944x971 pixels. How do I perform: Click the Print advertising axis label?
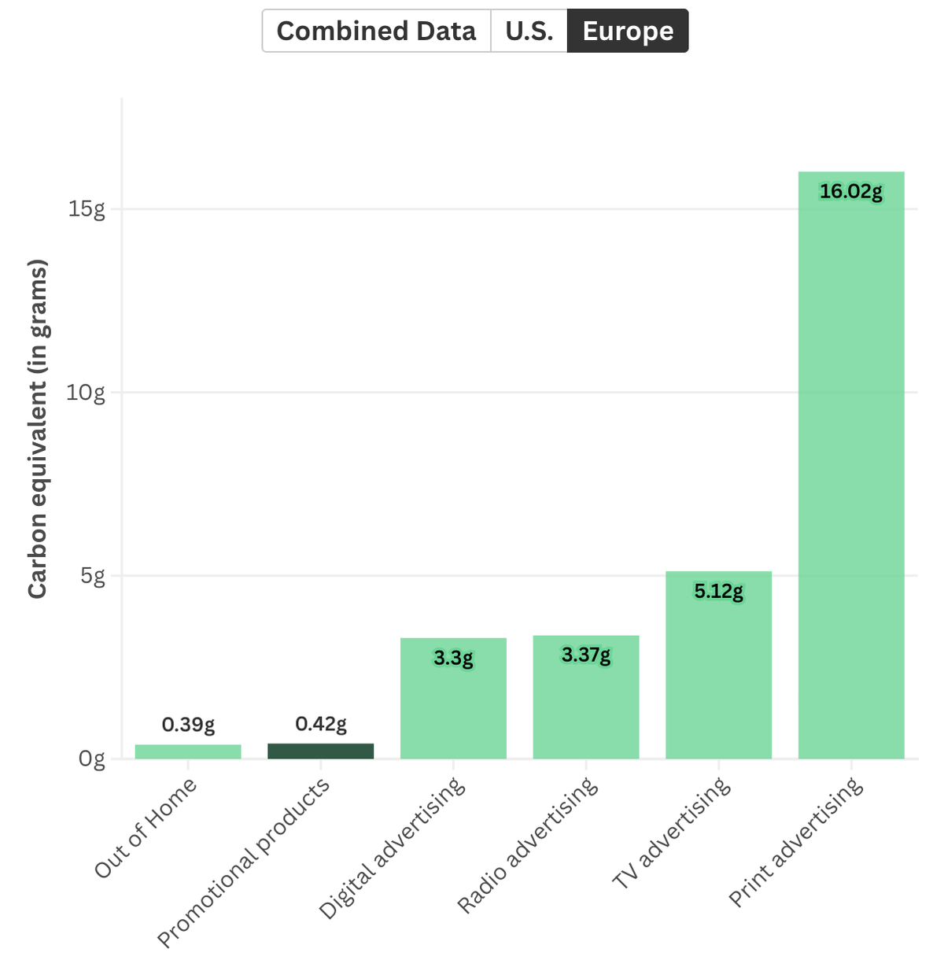(x=796, y=842)
